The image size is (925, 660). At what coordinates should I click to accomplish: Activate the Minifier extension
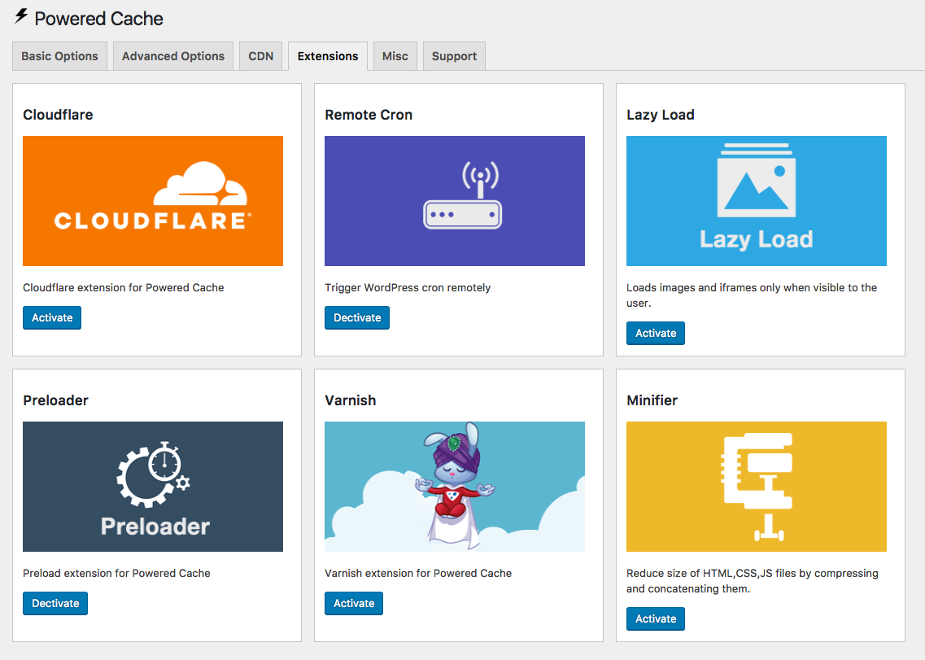(x=655, y=618)
